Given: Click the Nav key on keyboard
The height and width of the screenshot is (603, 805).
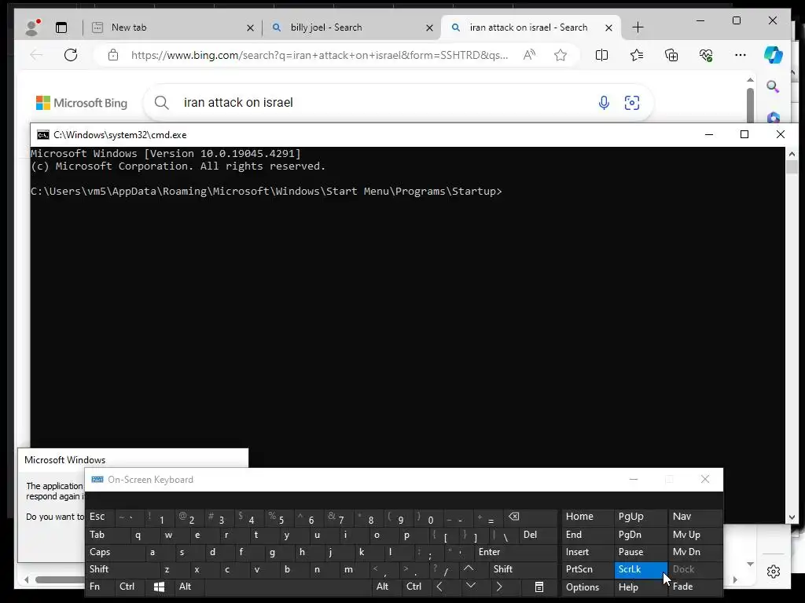Looking at the screenshot, I should tap(695, 517).
